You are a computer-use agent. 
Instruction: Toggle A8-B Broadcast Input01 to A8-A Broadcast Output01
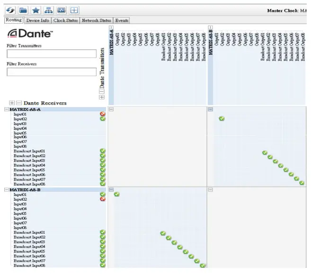click(x=163, y=233)
